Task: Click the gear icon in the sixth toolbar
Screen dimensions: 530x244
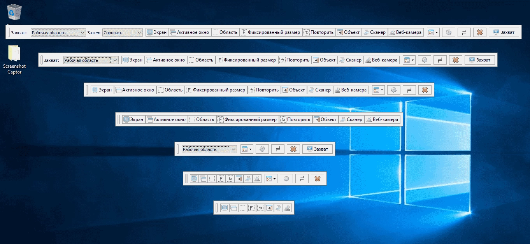Action: 286,179
